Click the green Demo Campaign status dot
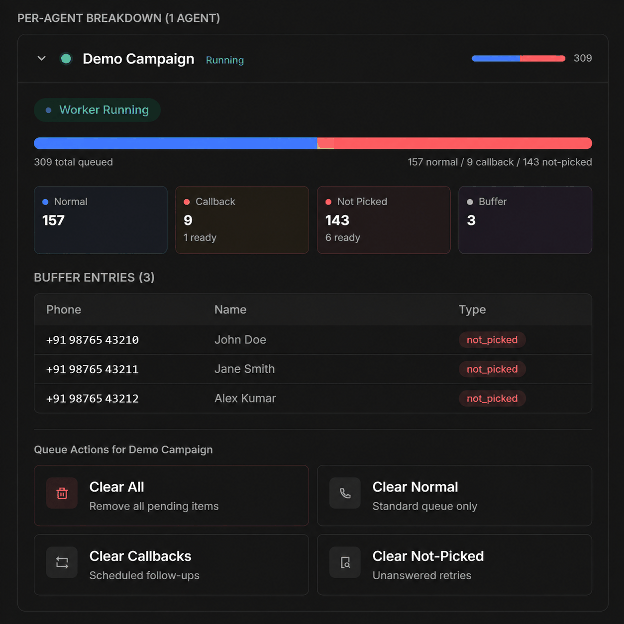 pyautogui.click(x=66, y=59)
